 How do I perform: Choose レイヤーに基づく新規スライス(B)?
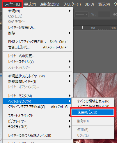click(x=38, y=135)
